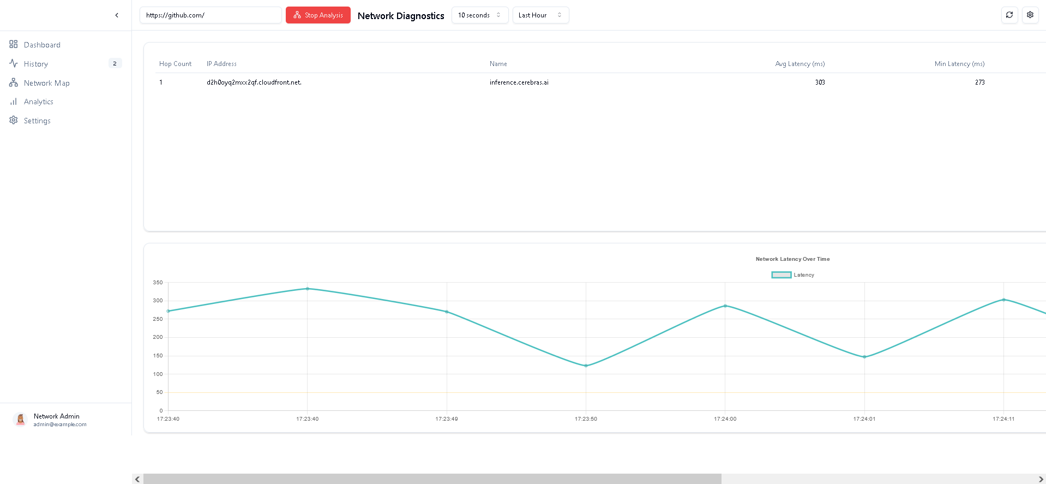Viewport: 1046px width, 484px height.
Task: Focus the URL field with https://github.com/
Action: 211,15
